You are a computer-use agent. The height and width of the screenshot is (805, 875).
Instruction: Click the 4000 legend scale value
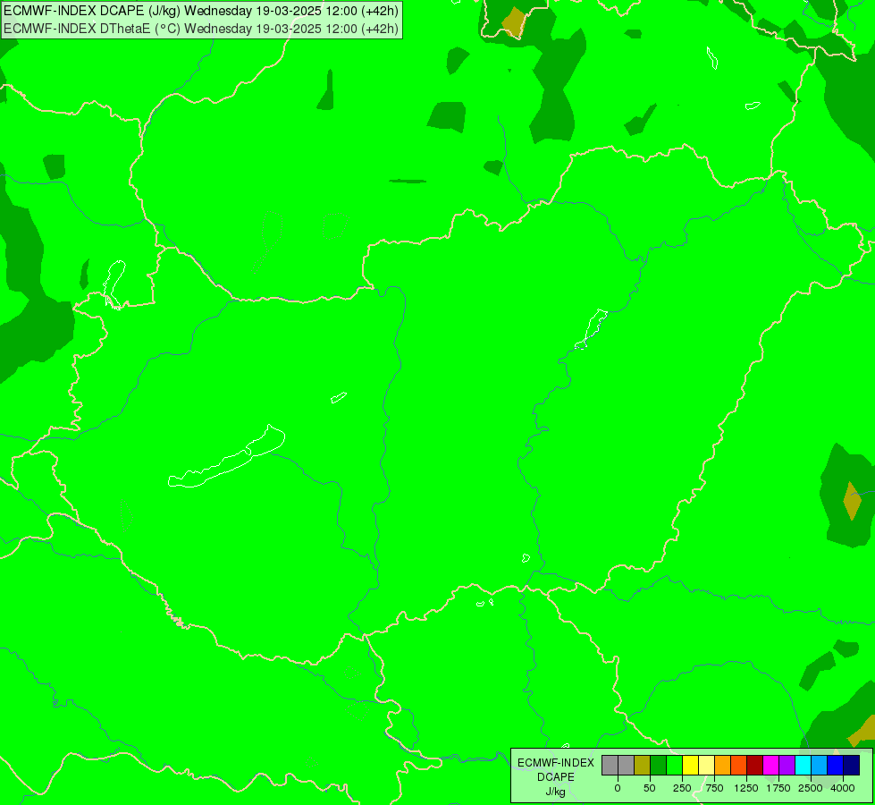(x=843, y=788)
